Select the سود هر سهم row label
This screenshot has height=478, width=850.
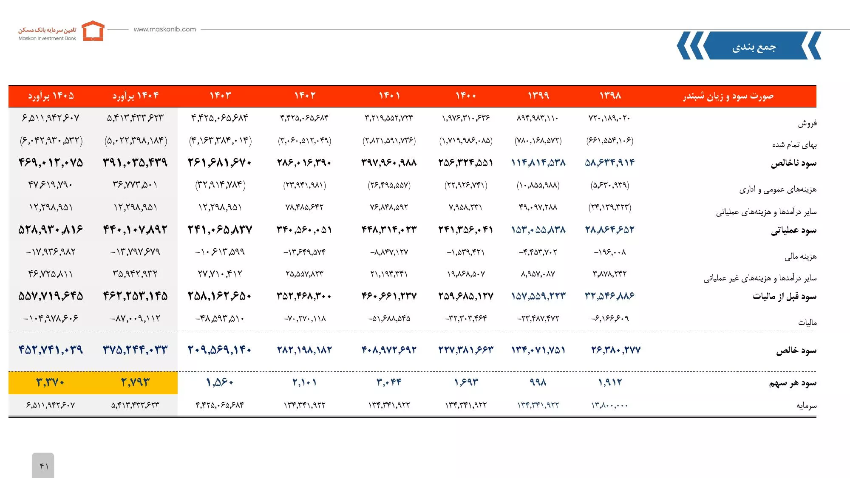[793, 383]
